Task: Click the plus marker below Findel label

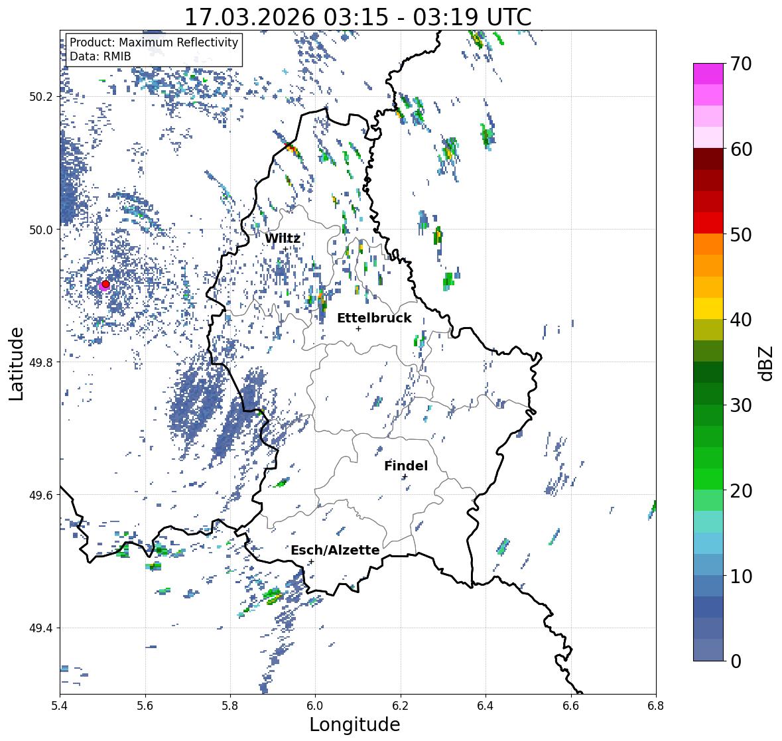Action: click(x=405, y=477)
